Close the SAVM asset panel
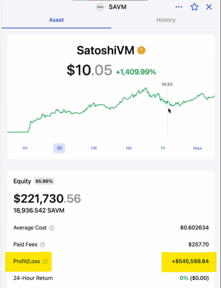This screenshot has height=288, width=221. tap(209, 7)
